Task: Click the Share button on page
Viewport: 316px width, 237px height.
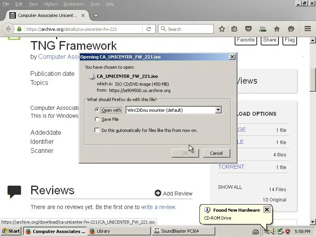Action: point(270,40)
